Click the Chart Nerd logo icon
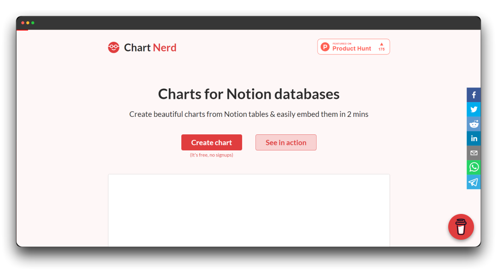 click(113, 46)
